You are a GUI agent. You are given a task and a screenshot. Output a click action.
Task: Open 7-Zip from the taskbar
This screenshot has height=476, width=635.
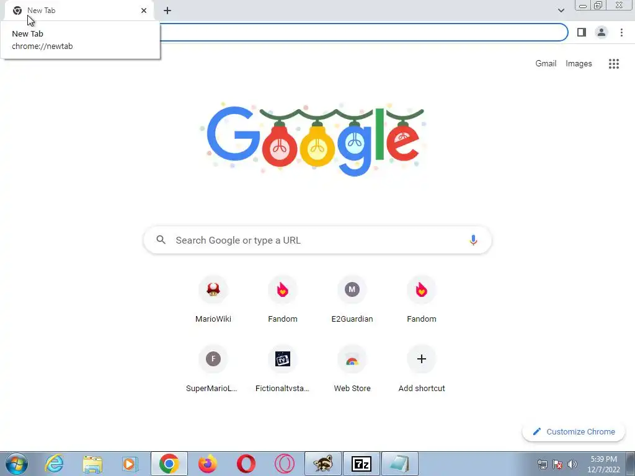(362, 464)
